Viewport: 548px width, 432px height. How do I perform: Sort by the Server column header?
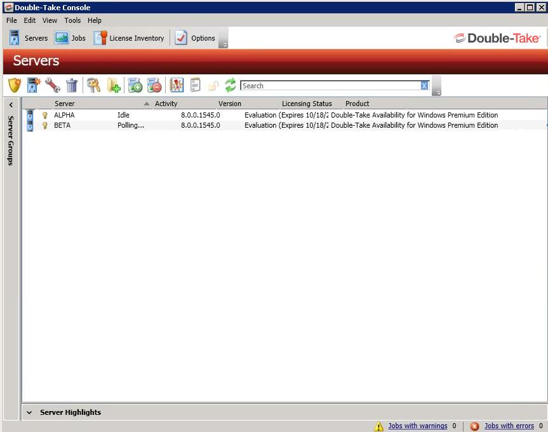pyautogui.click(x=65, y=104)
